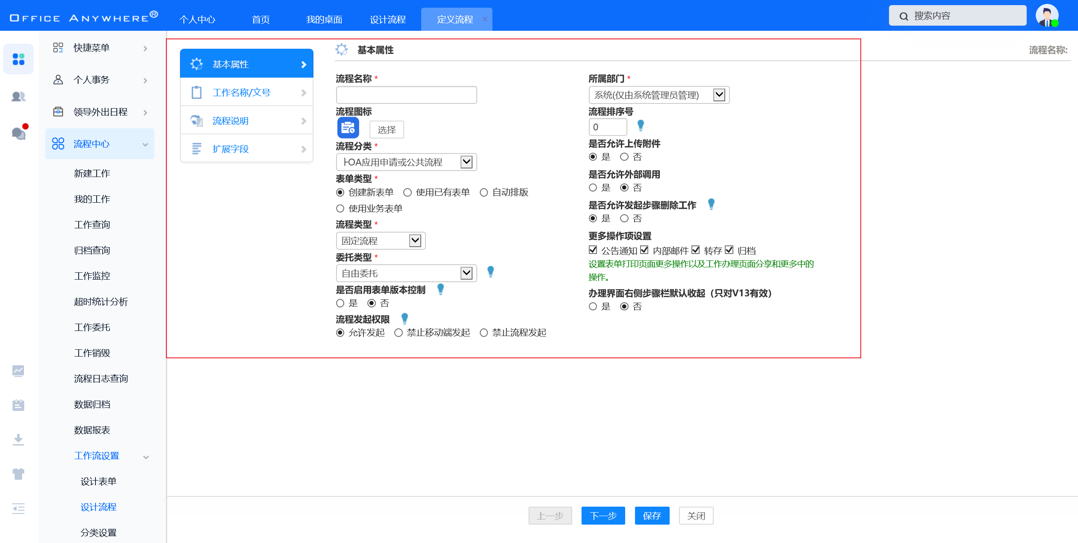Screen dimensions: 1078x543
Task: Select 使用已有表单 radio option
Action: pyautogui.click(x=408, y=192)
